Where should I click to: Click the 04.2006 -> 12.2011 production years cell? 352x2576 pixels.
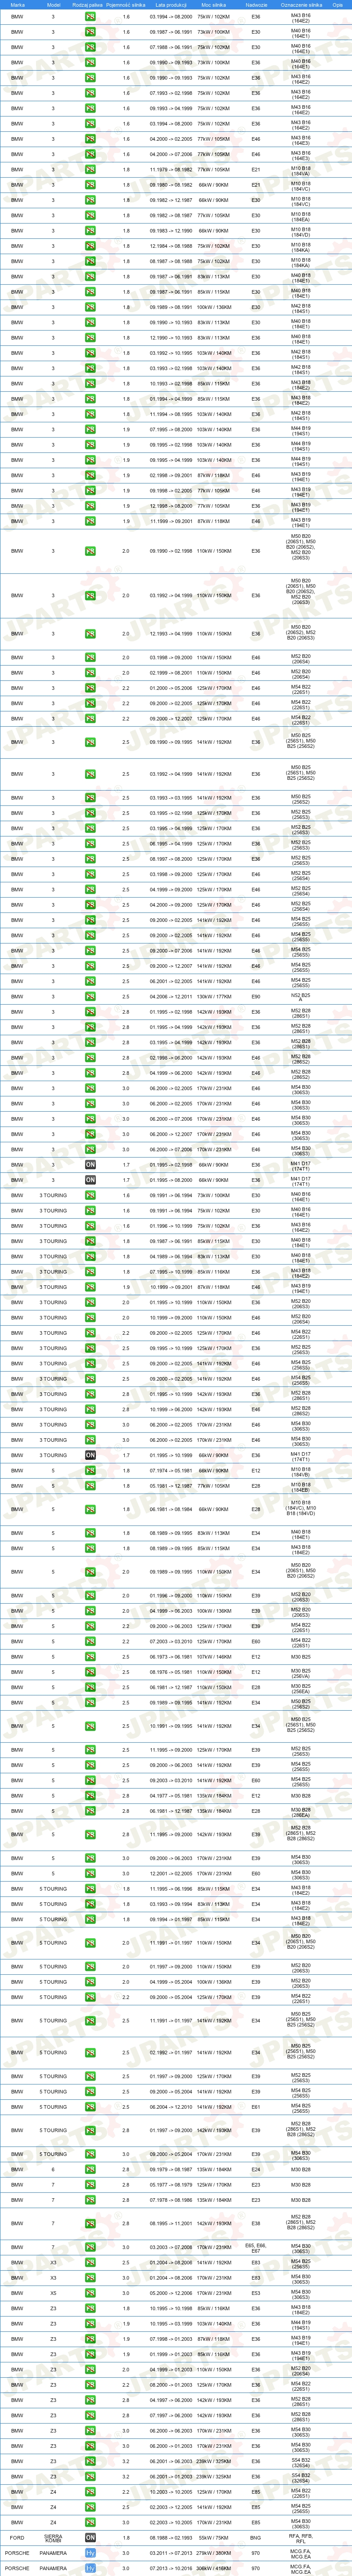pyautogui.click(x=171, y=996)
